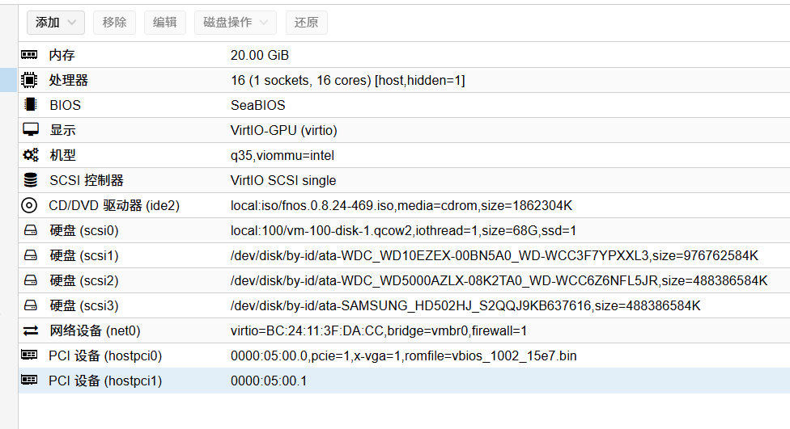Click the 20.00 GiB memory value
Image resolution: width=790 pixels, height=429 pixels.
coord(260,55)
